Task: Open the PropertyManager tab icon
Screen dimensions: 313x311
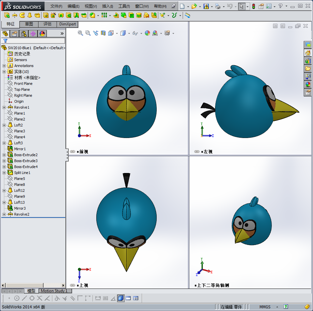Action: tap(15, 34)
